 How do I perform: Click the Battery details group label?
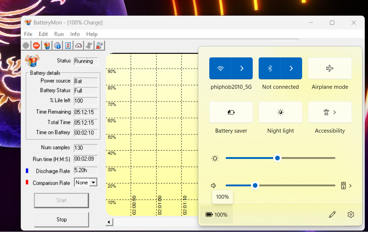click(45, 73)
